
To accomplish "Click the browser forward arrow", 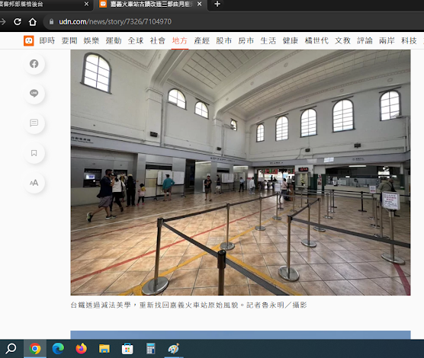I will tap(3, 21).
